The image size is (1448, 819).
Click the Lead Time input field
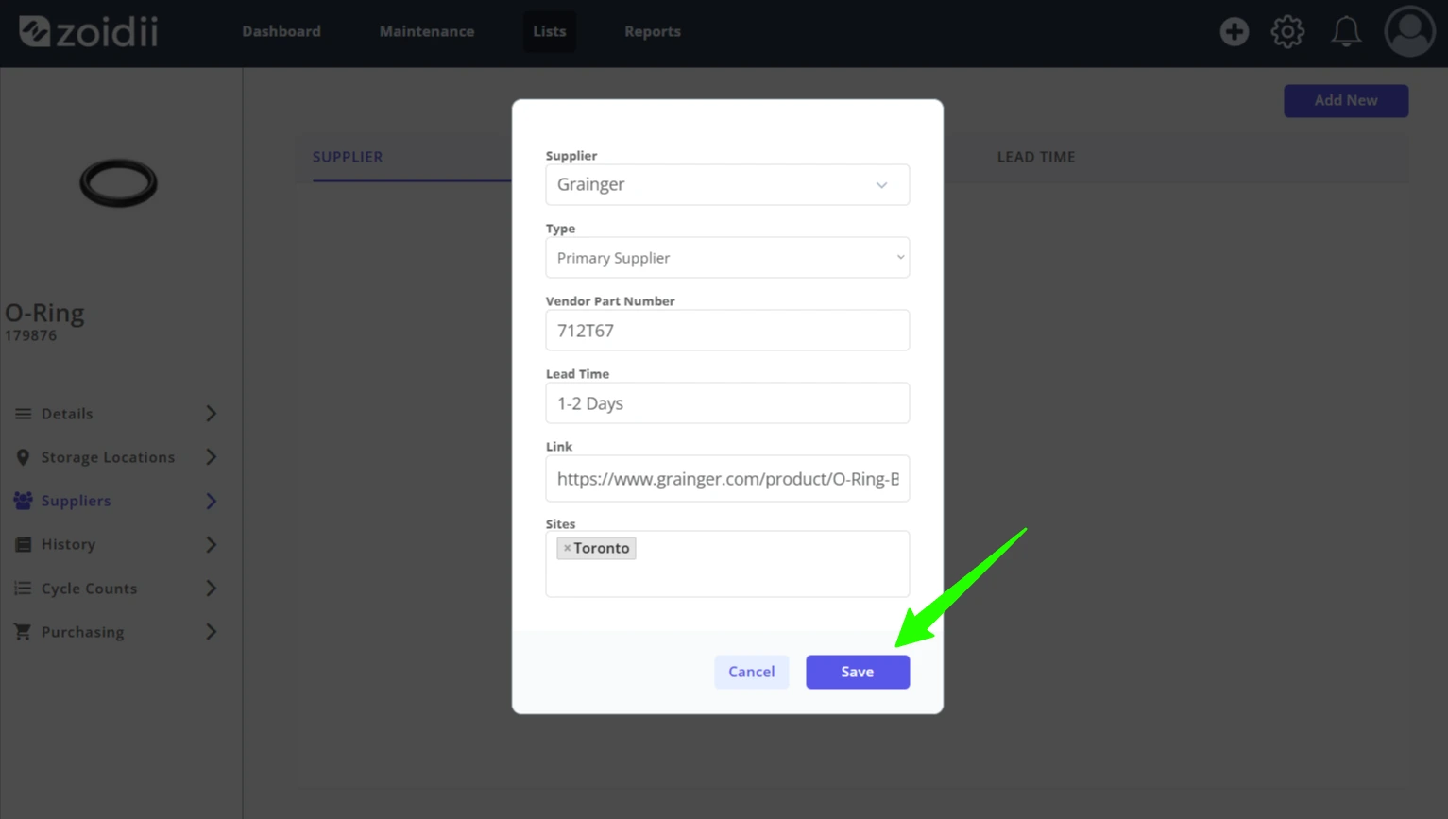pyautogui.click(x=727, y=403)
